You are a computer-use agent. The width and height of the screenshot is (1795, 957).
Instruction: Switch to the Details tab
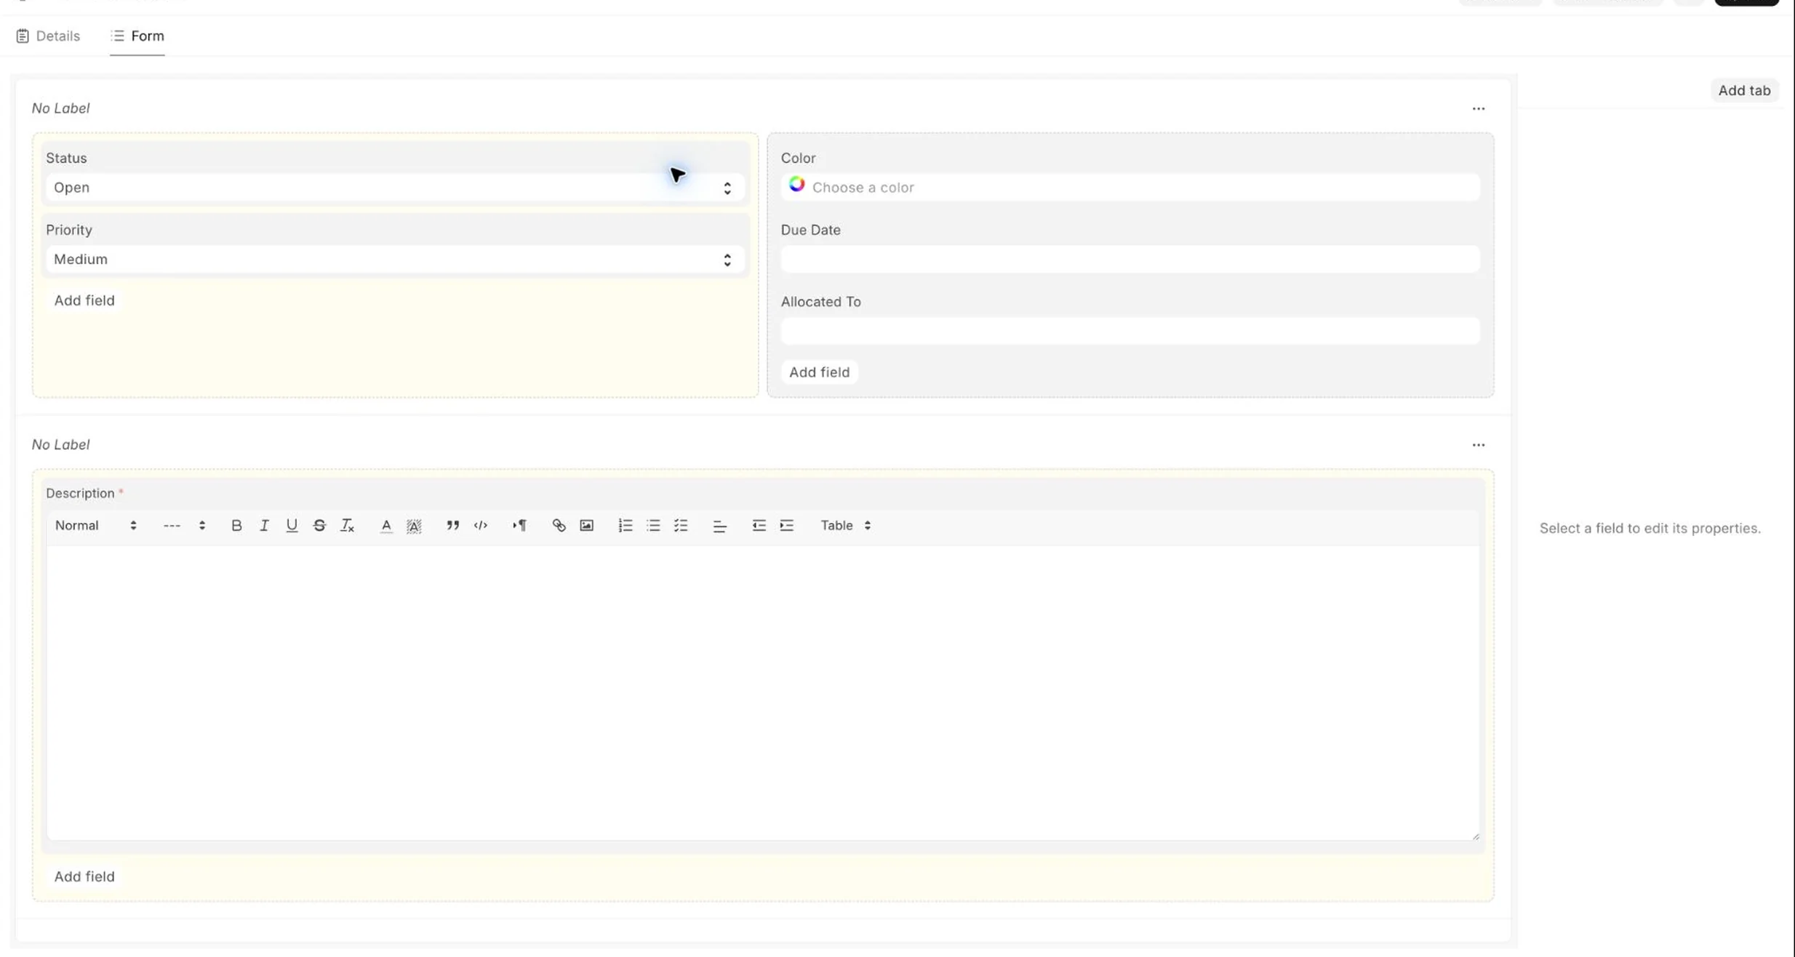pos(48,36)
